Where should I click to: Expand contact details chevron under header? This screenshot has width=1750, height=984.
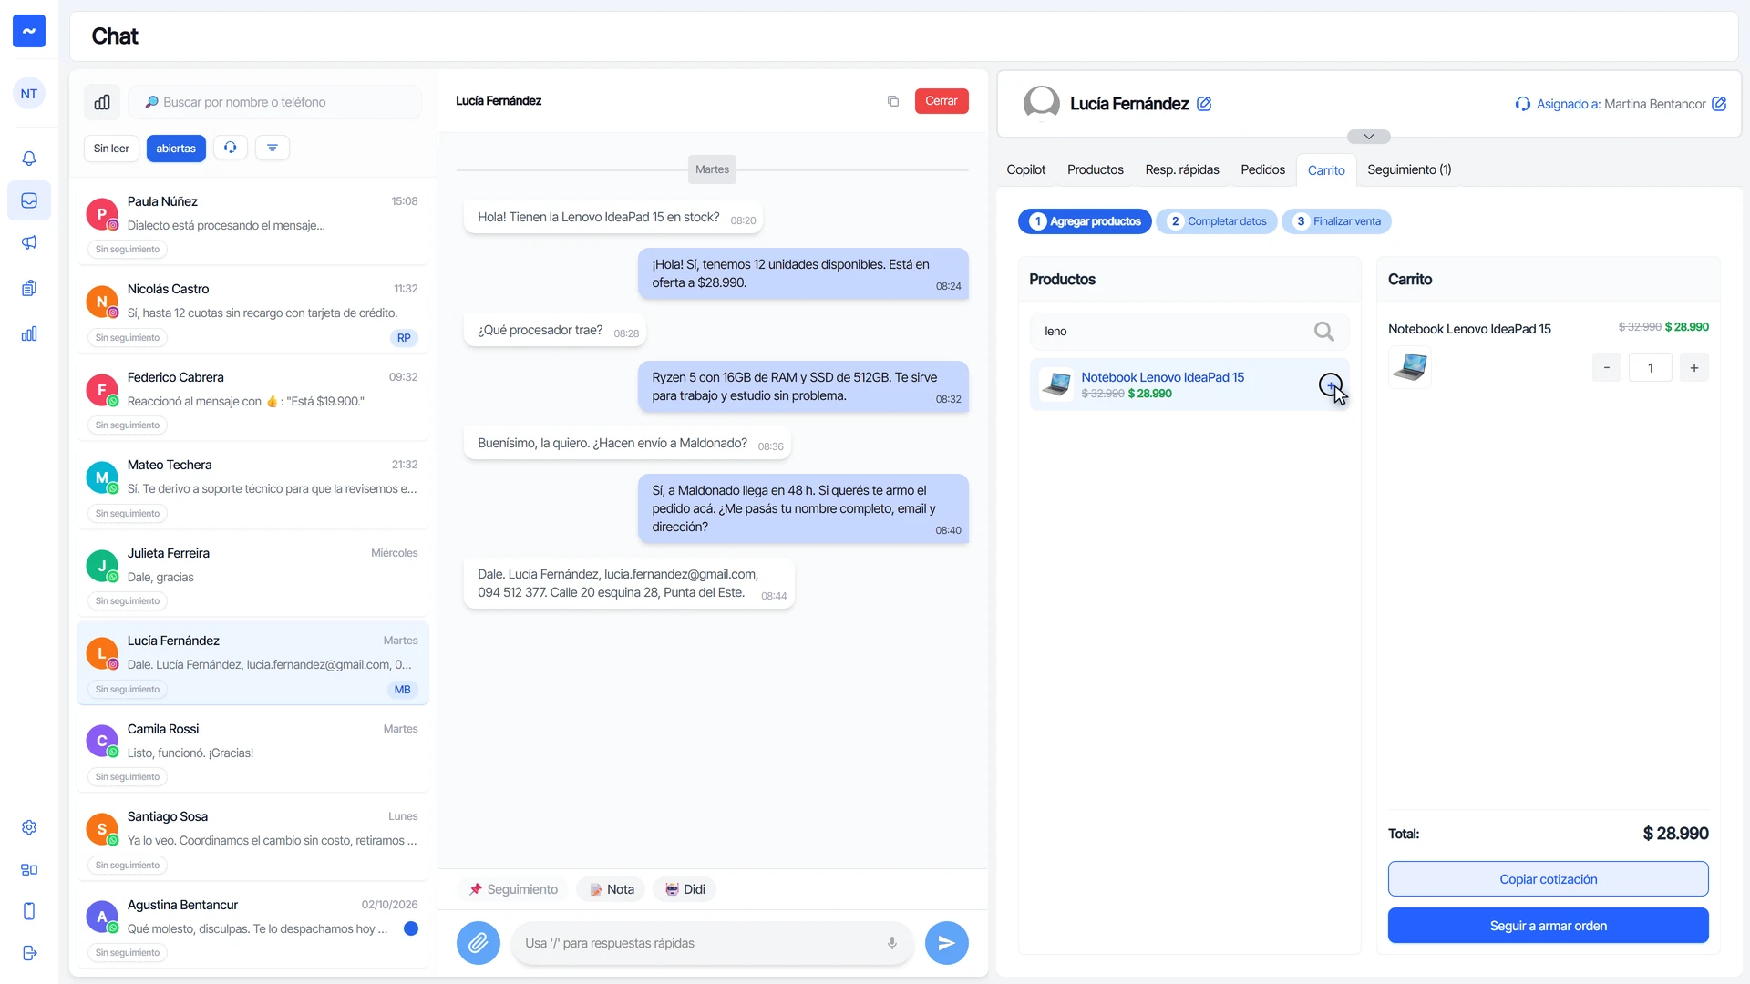pyautogui.click(x=1369, y=137)
